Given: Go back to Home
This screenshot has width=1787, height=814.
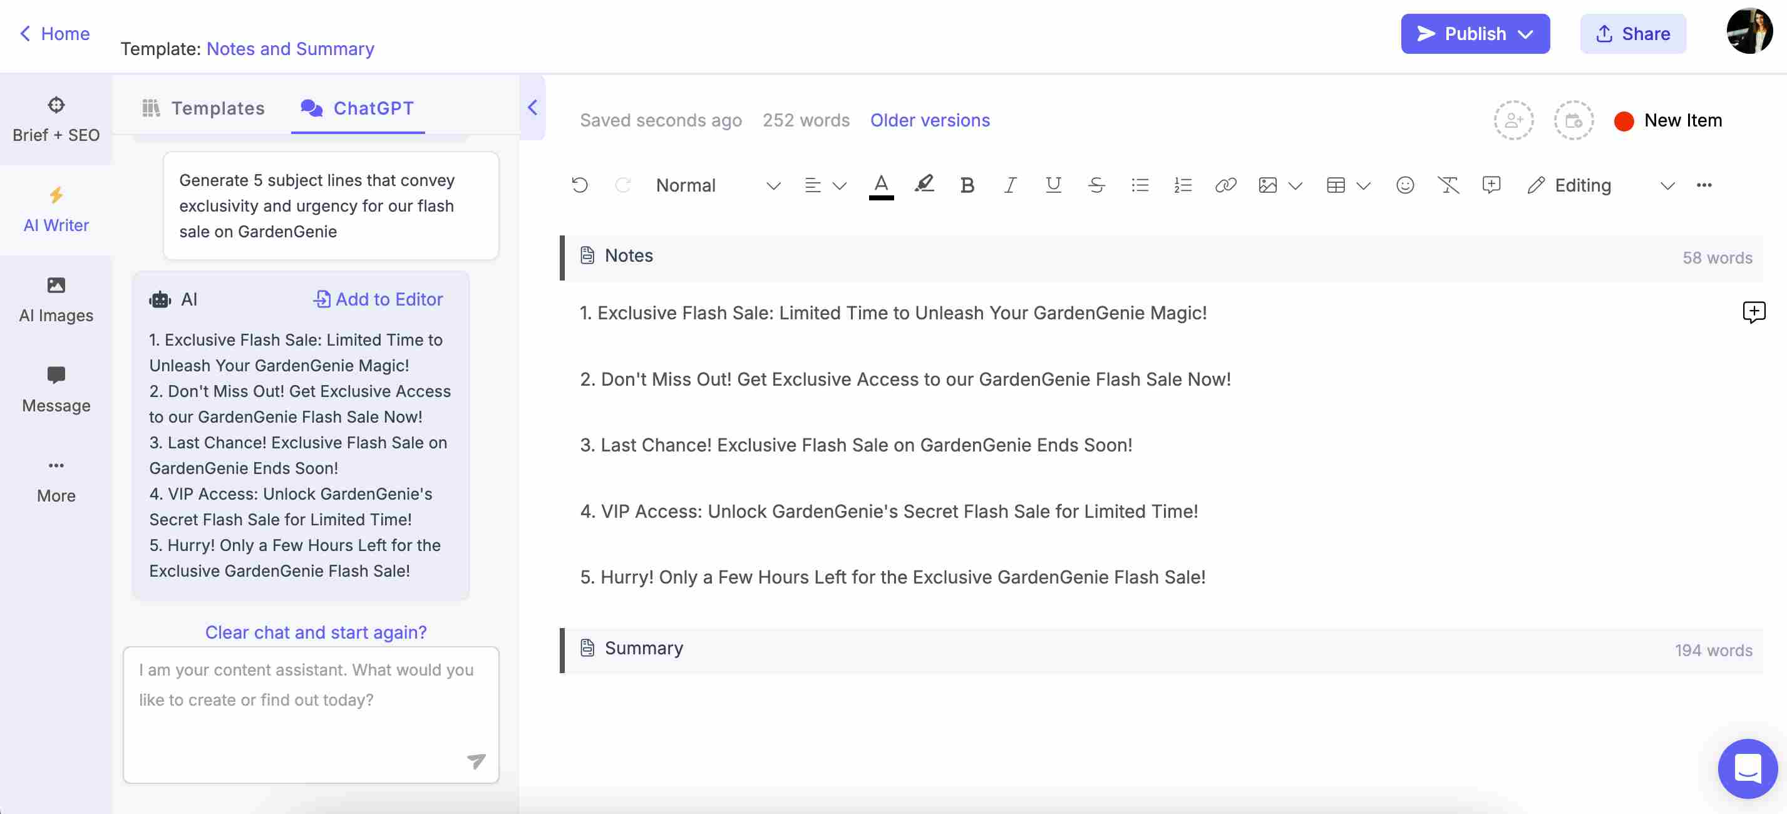Looking at the screenshot, I should 54,33.
